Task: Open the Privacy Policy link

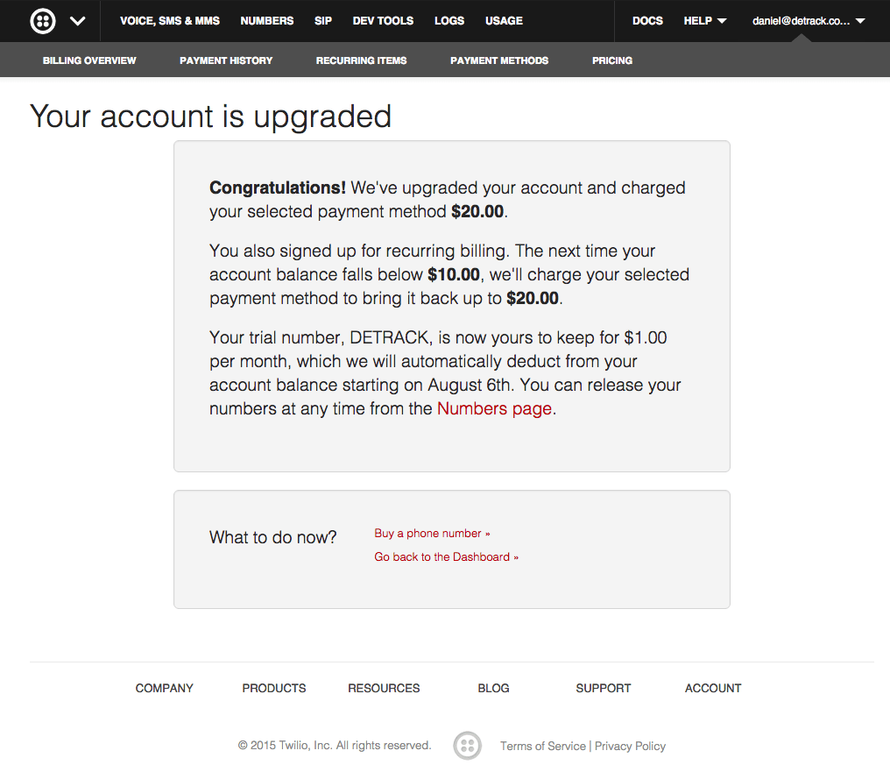Action: click(630, 746)
